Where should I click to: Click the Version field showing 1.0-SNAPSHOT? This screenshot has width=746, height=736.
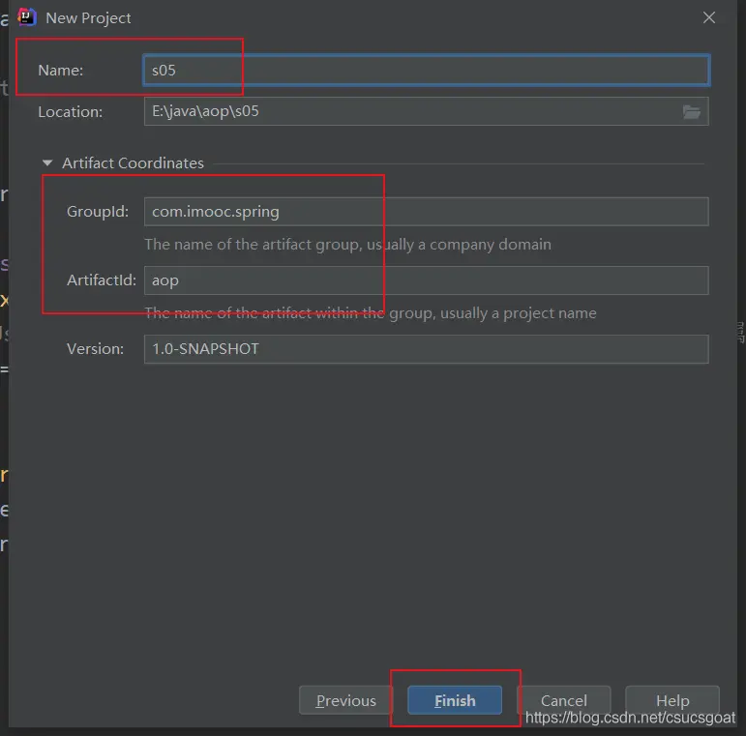click(x=426, y=349)
